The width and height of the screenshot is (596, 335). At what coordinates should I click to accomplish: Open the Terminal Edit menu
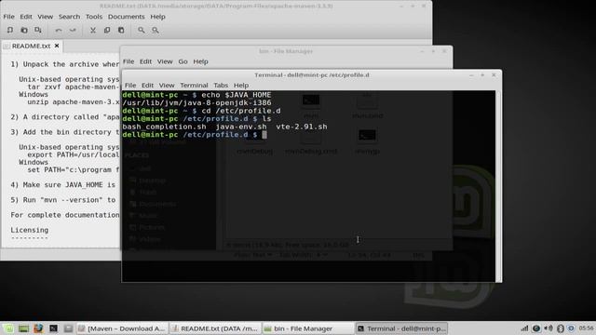[x=147, y=85]
